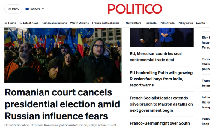This screenshot has height=127, width=210.
Task: Click the Home house icon
Action: (x=6, y=23)
